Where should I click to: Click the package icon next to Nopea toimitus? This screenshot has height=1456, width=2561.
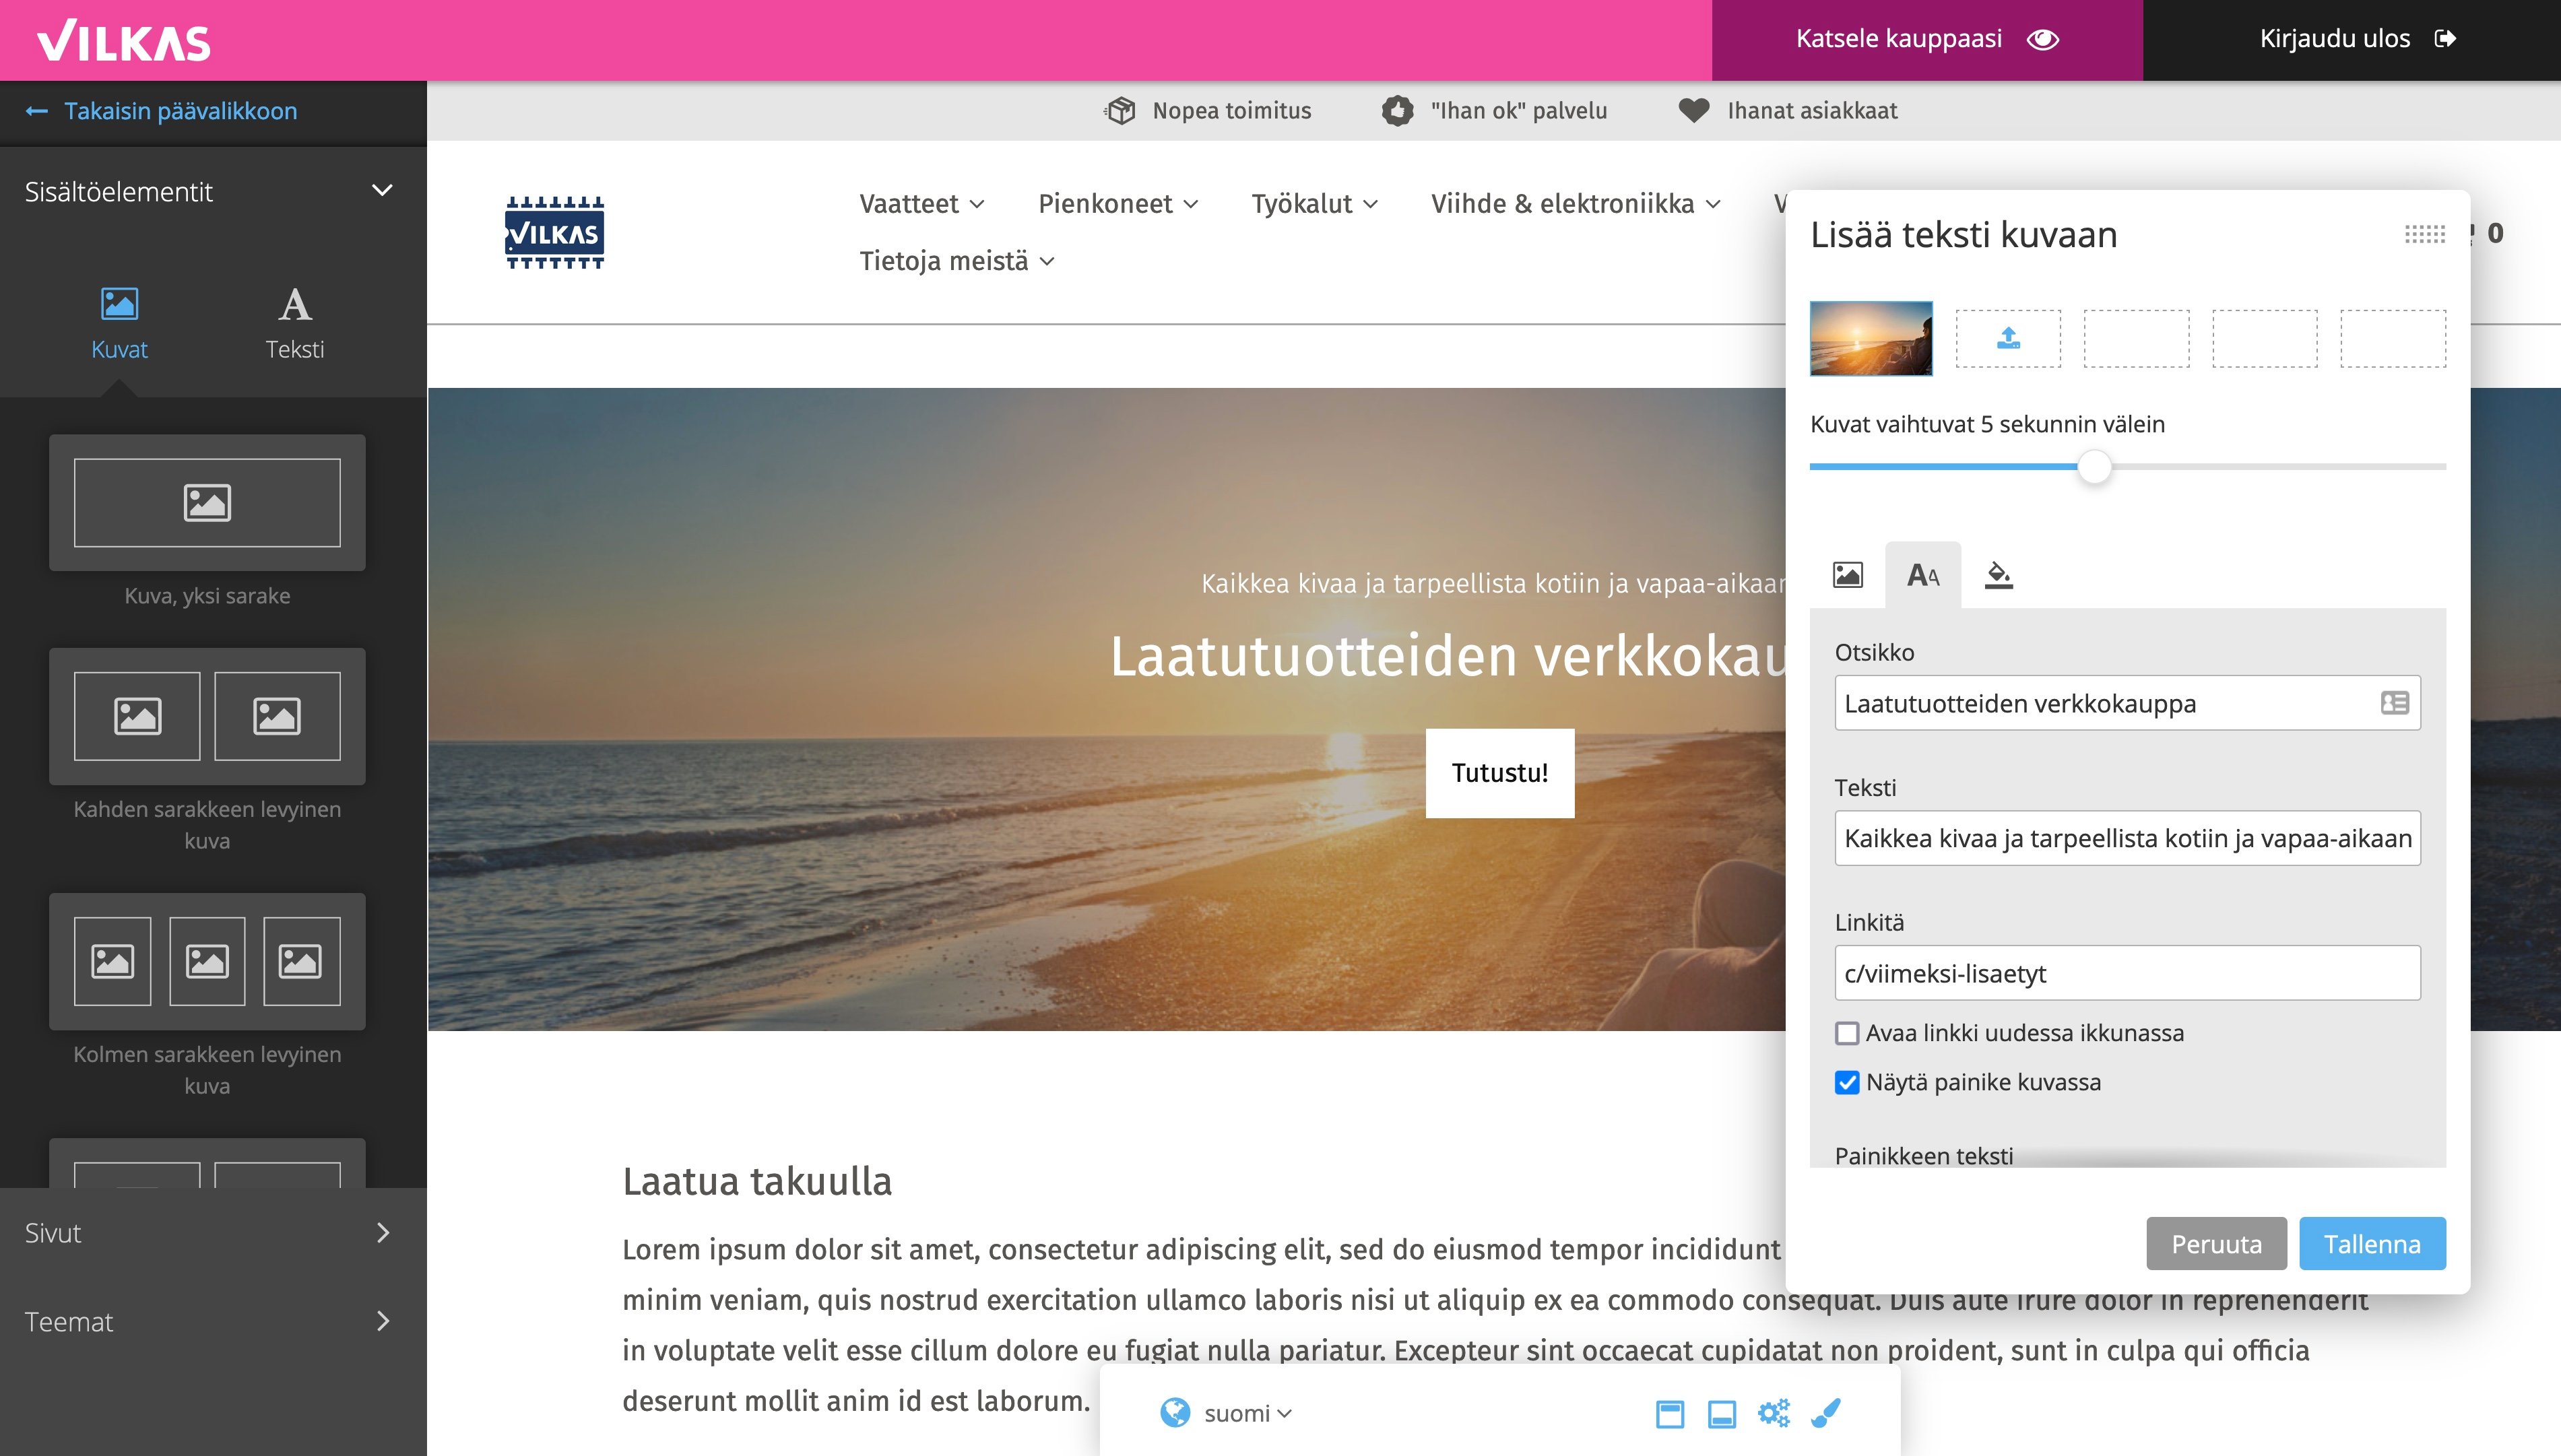(x=1120, y=111)
